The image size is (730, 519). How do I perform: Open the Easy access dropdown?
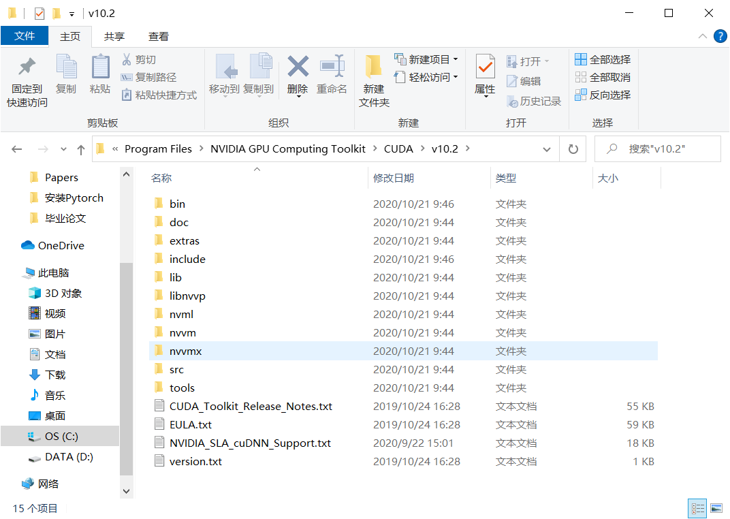(x=426, y=77)
